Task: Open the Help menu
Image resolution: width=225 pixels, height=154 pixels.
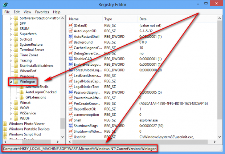Action: coord(57,12)
